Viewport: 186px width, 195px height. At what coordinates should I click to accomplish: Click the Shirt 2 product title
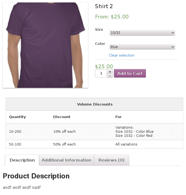pos(104,6)
